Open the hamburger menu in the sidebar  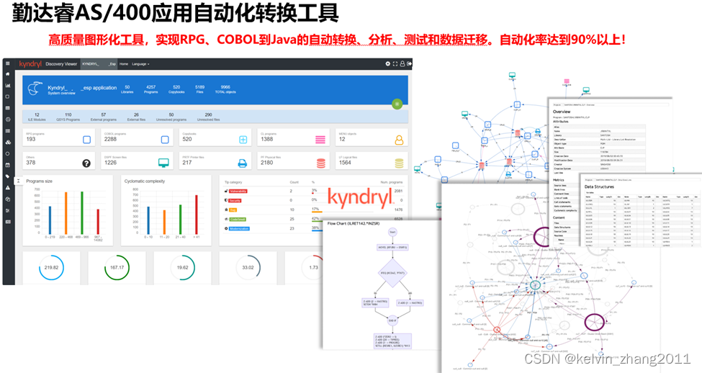(8, 63)
